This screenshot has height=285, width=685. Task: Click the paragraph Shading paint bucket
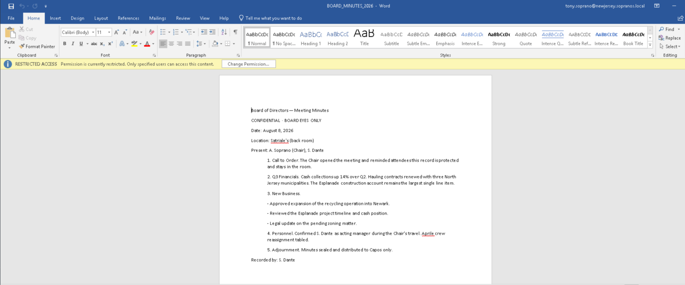point(215,43)
